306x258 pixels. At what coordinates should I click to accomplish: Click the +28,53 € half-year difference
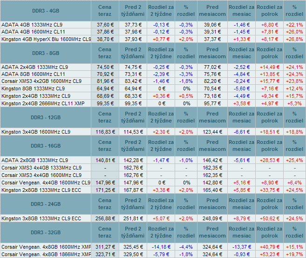click(x=270, y=160)
